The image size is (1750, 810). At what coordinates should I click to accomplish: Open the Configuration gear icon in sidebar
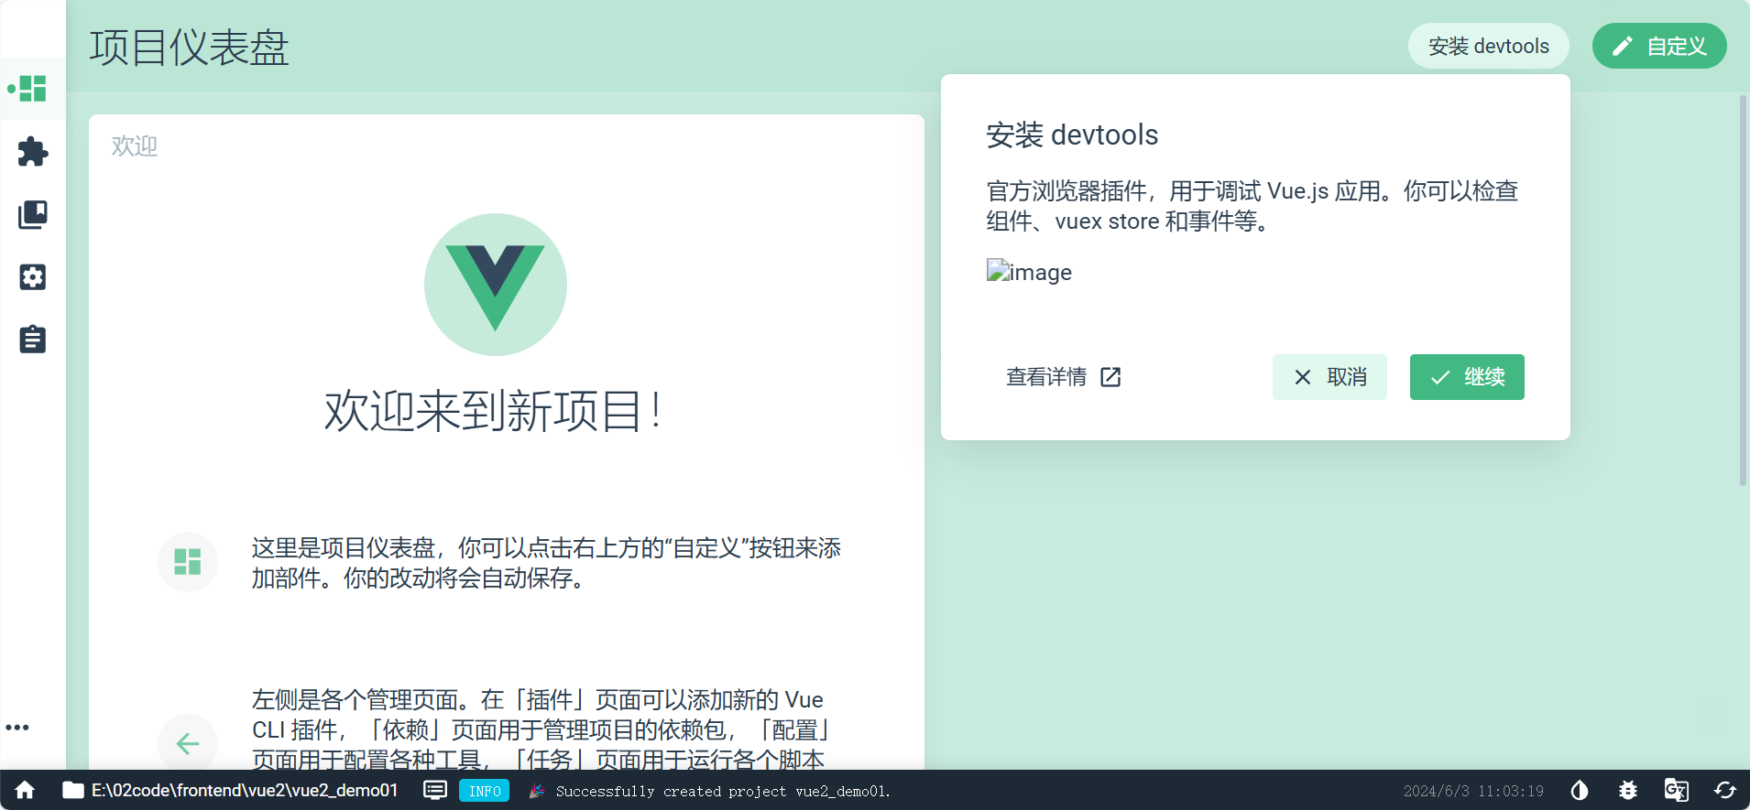pyautogui.click(x=33, y=277)
